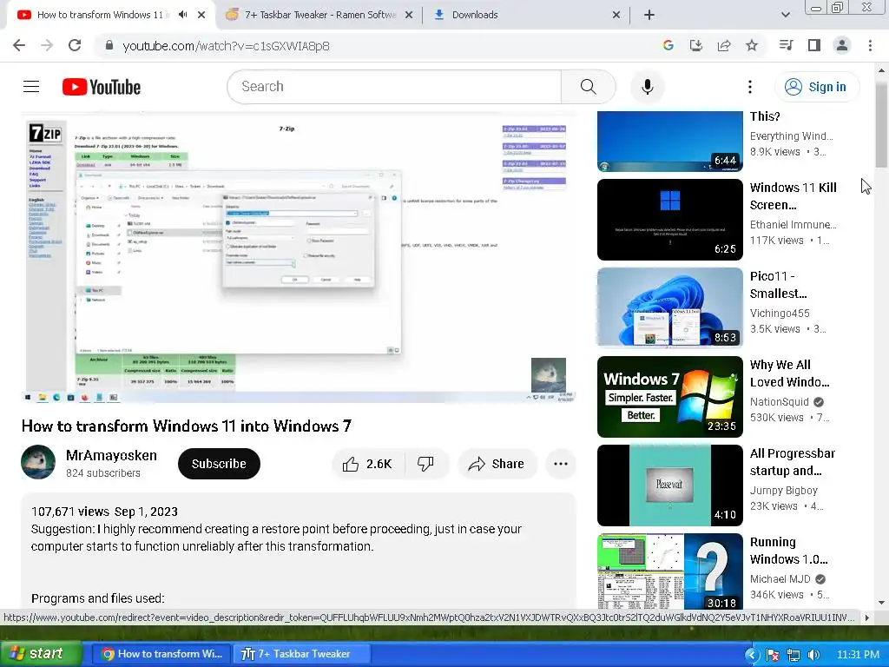This screenshot has width=889, height=667.
Task: Close the 7+ Taskbar Tweaker tab
Action: (408, 15)
